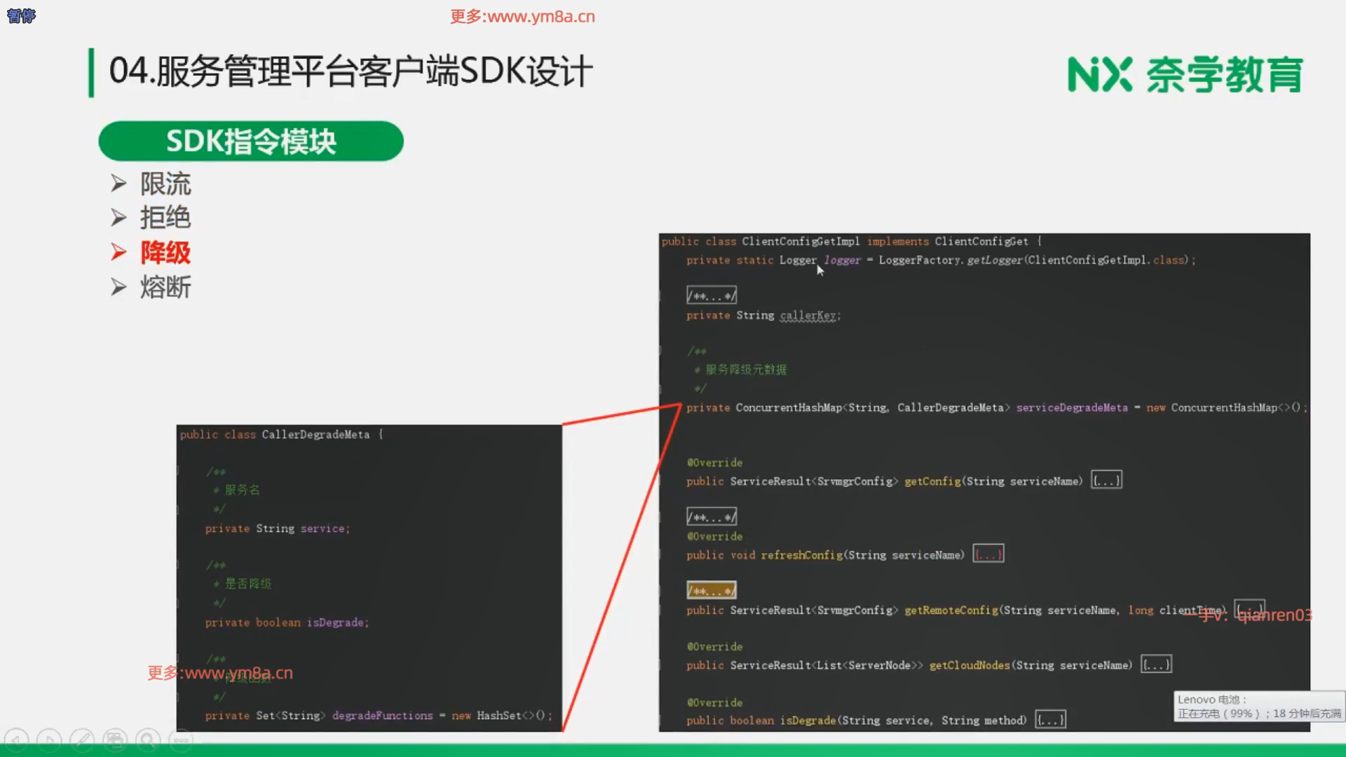
Task: Go to previous slide with left arrow
Action: [x=17, y=740]
